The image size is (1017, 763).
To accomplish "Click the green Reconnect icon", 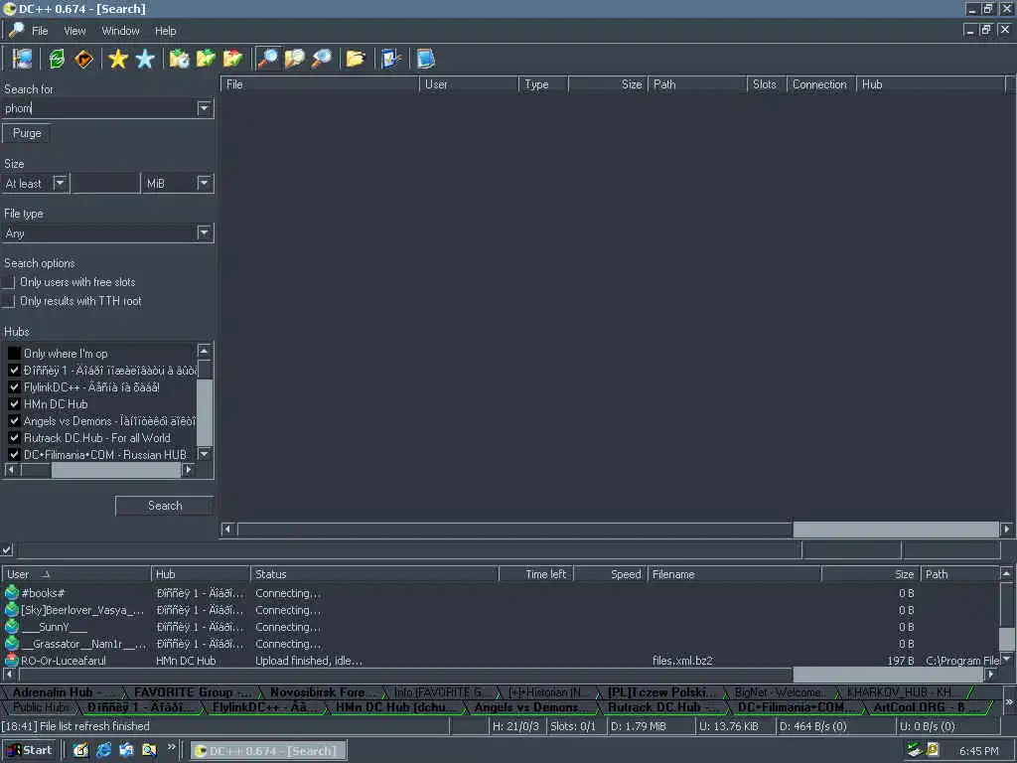I will [x=57, y=59].
